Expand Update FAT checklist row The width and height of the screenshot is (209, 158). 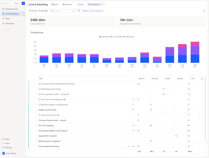pyautogui.click(x=37, y=136)
